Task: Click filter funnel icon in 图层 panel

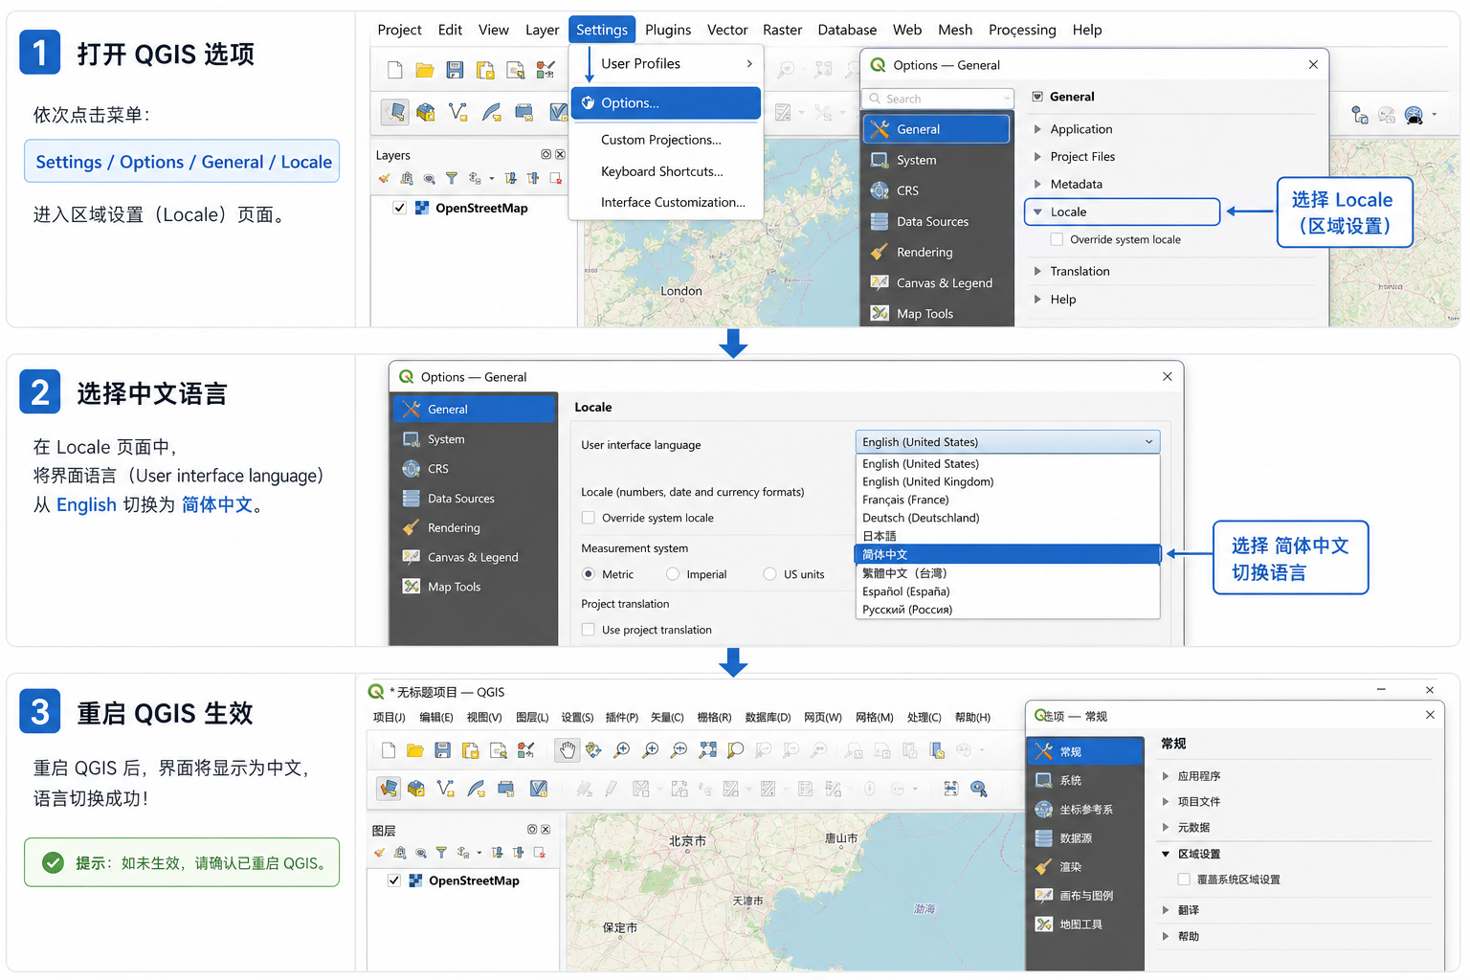Action: (x=441, y=853)
